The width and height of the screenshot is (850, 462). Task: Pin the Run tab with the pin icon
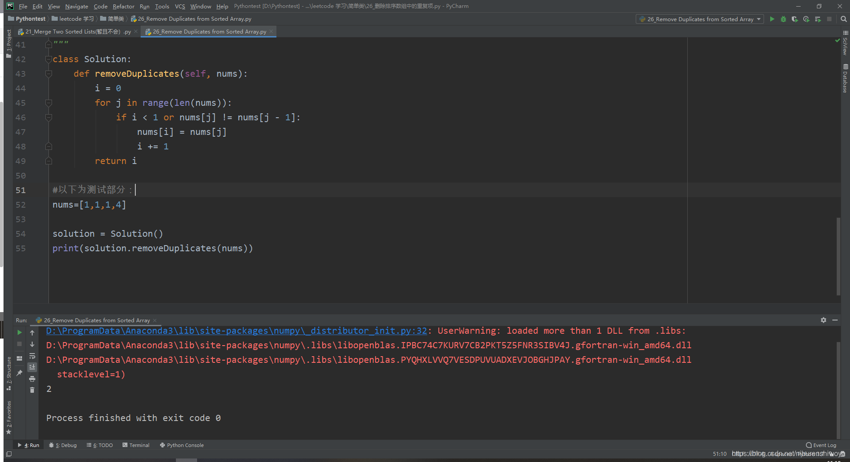coord(19,373)
